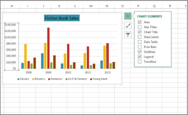Select column header O
Image resolution: width=188 pixels, height=115 pixels.
click(x=123, y=6)
